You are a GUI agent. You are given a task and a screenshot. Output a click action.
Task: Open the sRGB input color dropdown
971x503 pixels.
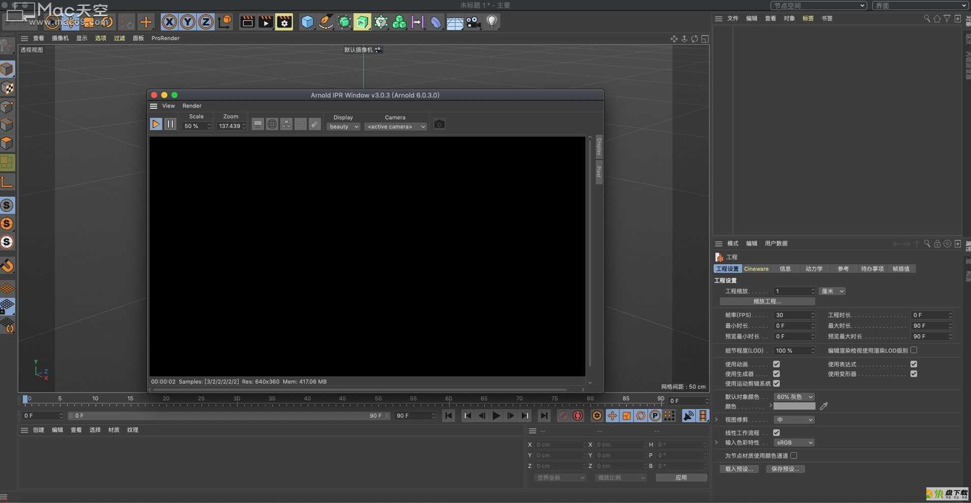794,443
